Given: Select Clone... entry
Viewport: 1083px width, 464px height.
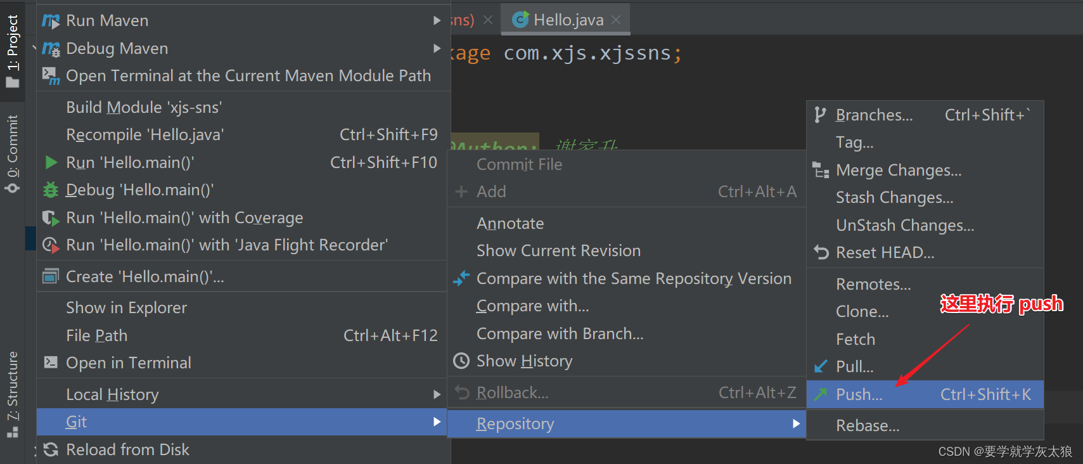Looking at the screenshot, I should pyautogui.click(x=925, y=311).
